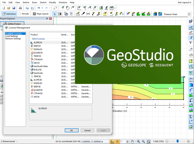Screen dimensions: 194x144
Task: Open the Page Layout view
Action: click(x=40, y=14)
